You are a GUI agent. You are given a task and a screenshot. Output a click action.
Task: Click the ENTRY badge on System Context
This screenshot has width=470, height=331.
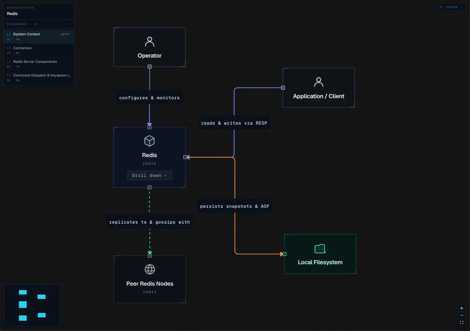click(65, 34)
